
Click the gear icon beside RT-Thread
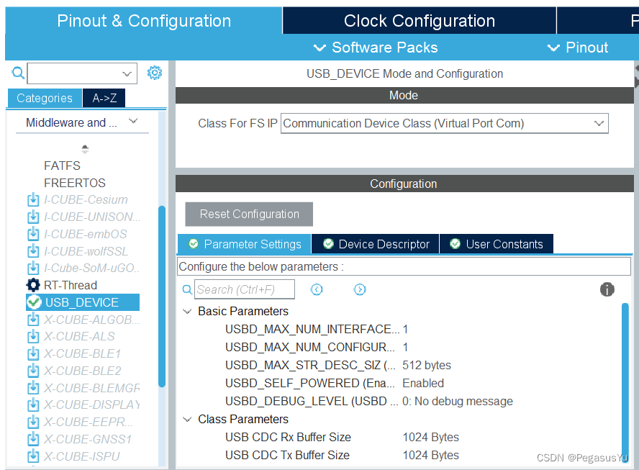33,285
